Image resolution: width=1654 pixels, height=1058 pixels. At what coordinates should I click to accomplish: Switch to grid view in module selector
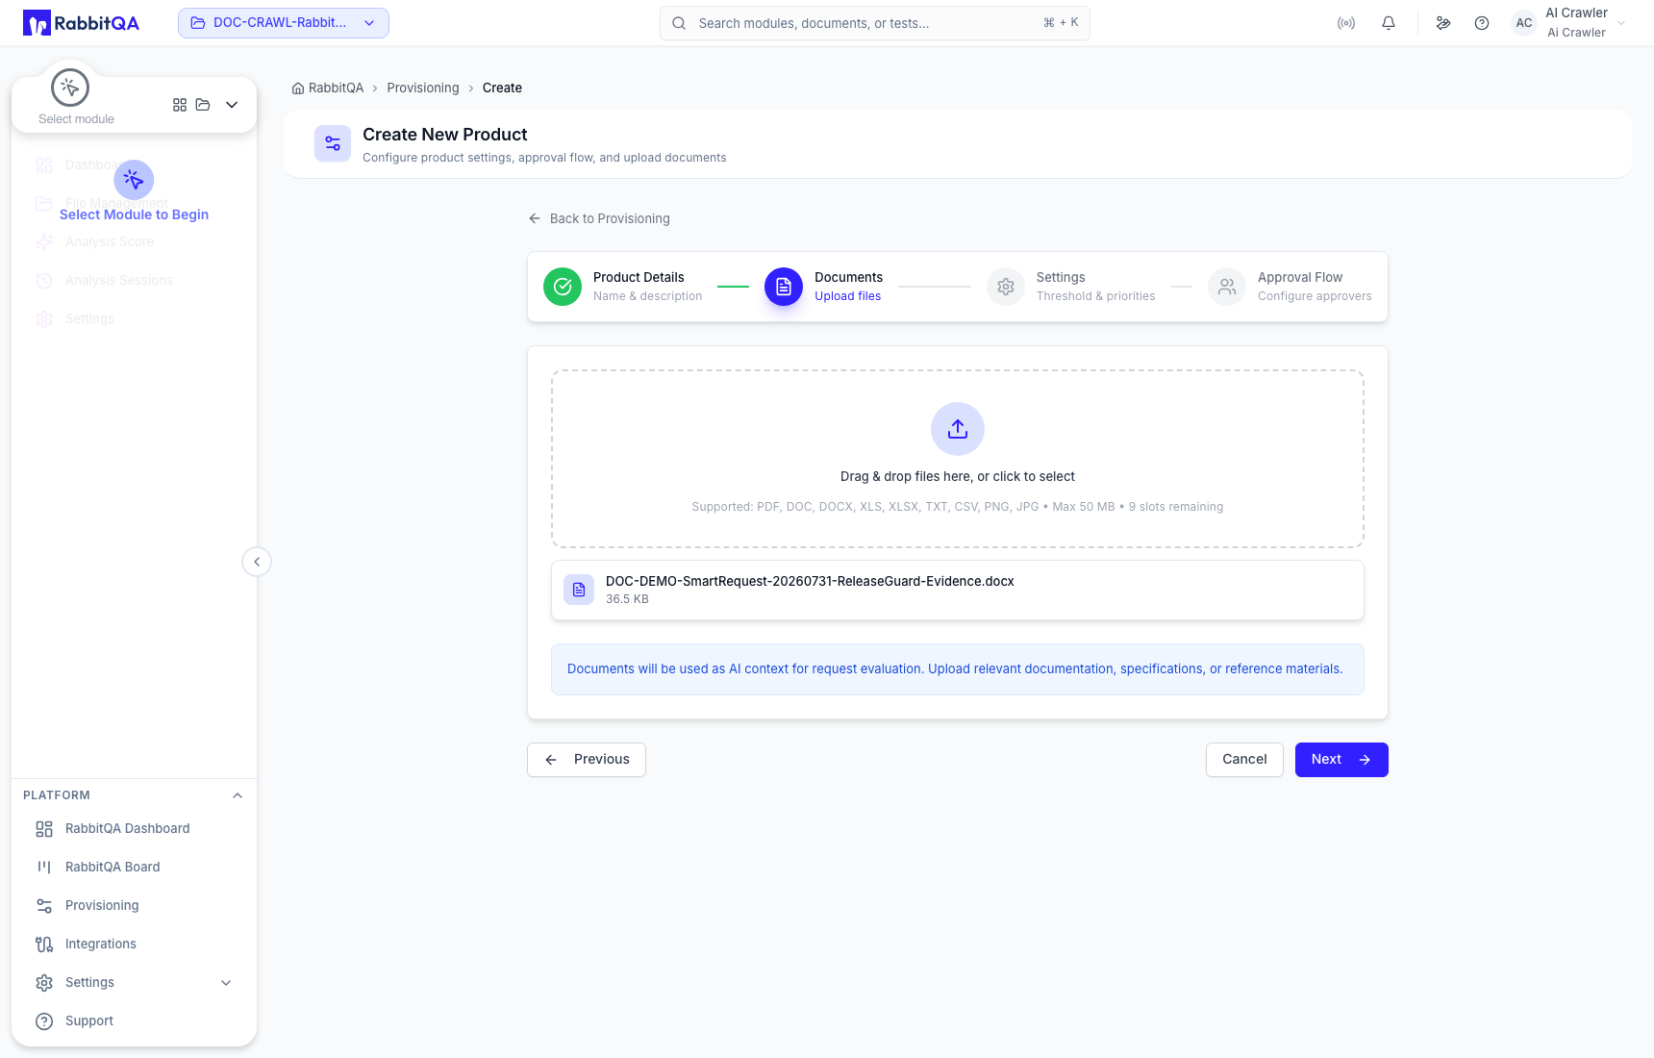click(180, 105)
